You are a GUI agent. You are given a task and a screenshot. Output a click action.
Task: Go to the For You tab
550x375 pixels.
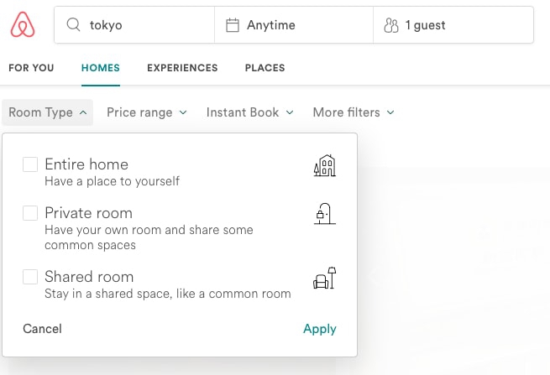pyautogui.click(x=31, y=68)
